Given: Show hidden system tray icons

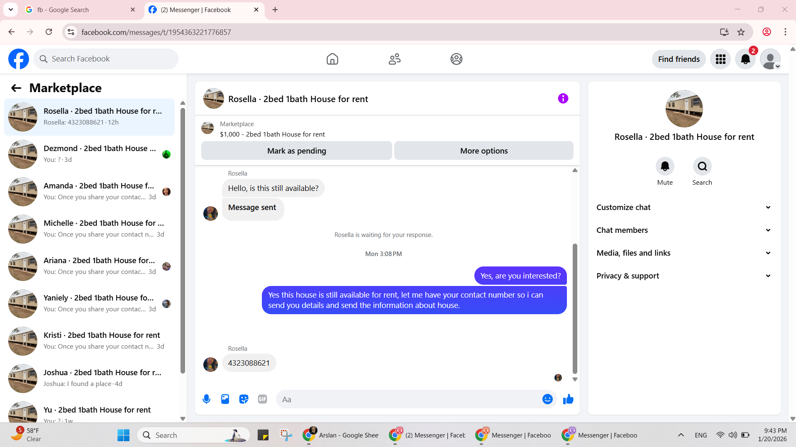Looking at the screenshot, I should coord(681,435).
